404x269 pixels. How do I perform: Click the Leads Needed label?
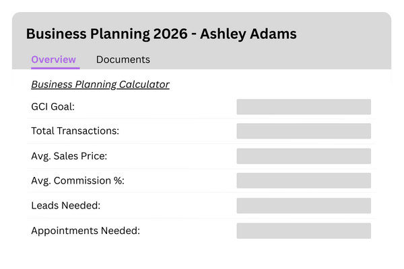(65, 206)
